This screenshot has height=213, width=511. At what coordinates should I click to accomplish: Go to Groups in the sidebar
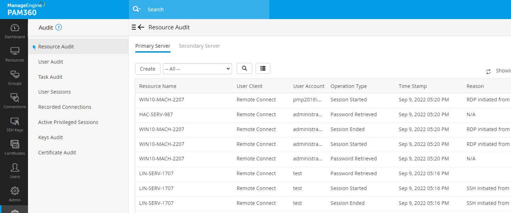tap(15, 75)
